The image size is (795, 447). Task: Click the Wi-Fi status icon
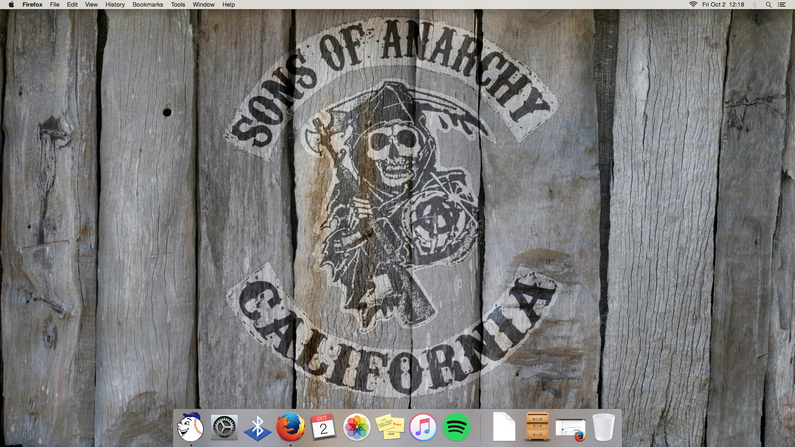tap(693, 5)
